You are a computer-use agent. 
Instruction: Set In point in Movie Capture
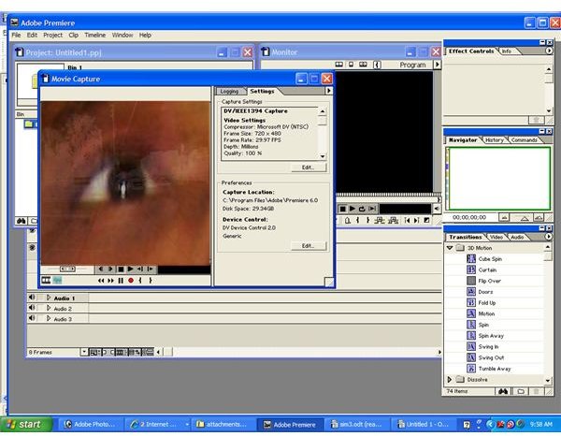click(140, 281)
